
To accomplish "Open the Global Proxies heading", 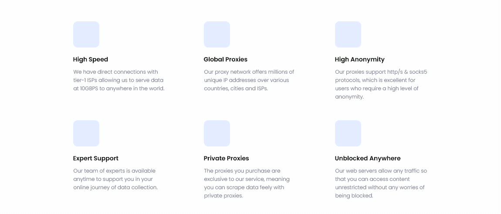I will point(225,59).
